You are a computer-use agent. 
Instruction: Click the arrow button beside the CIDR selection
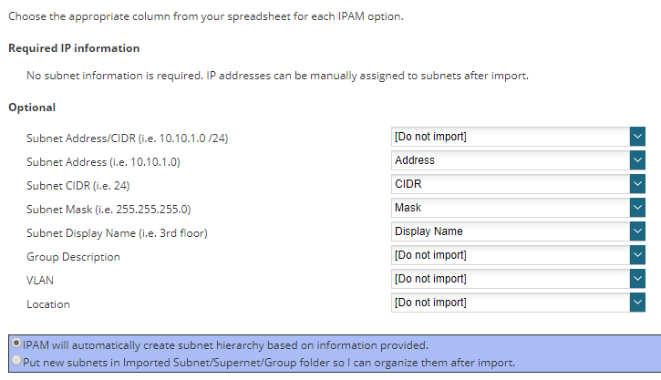(636, 184)
